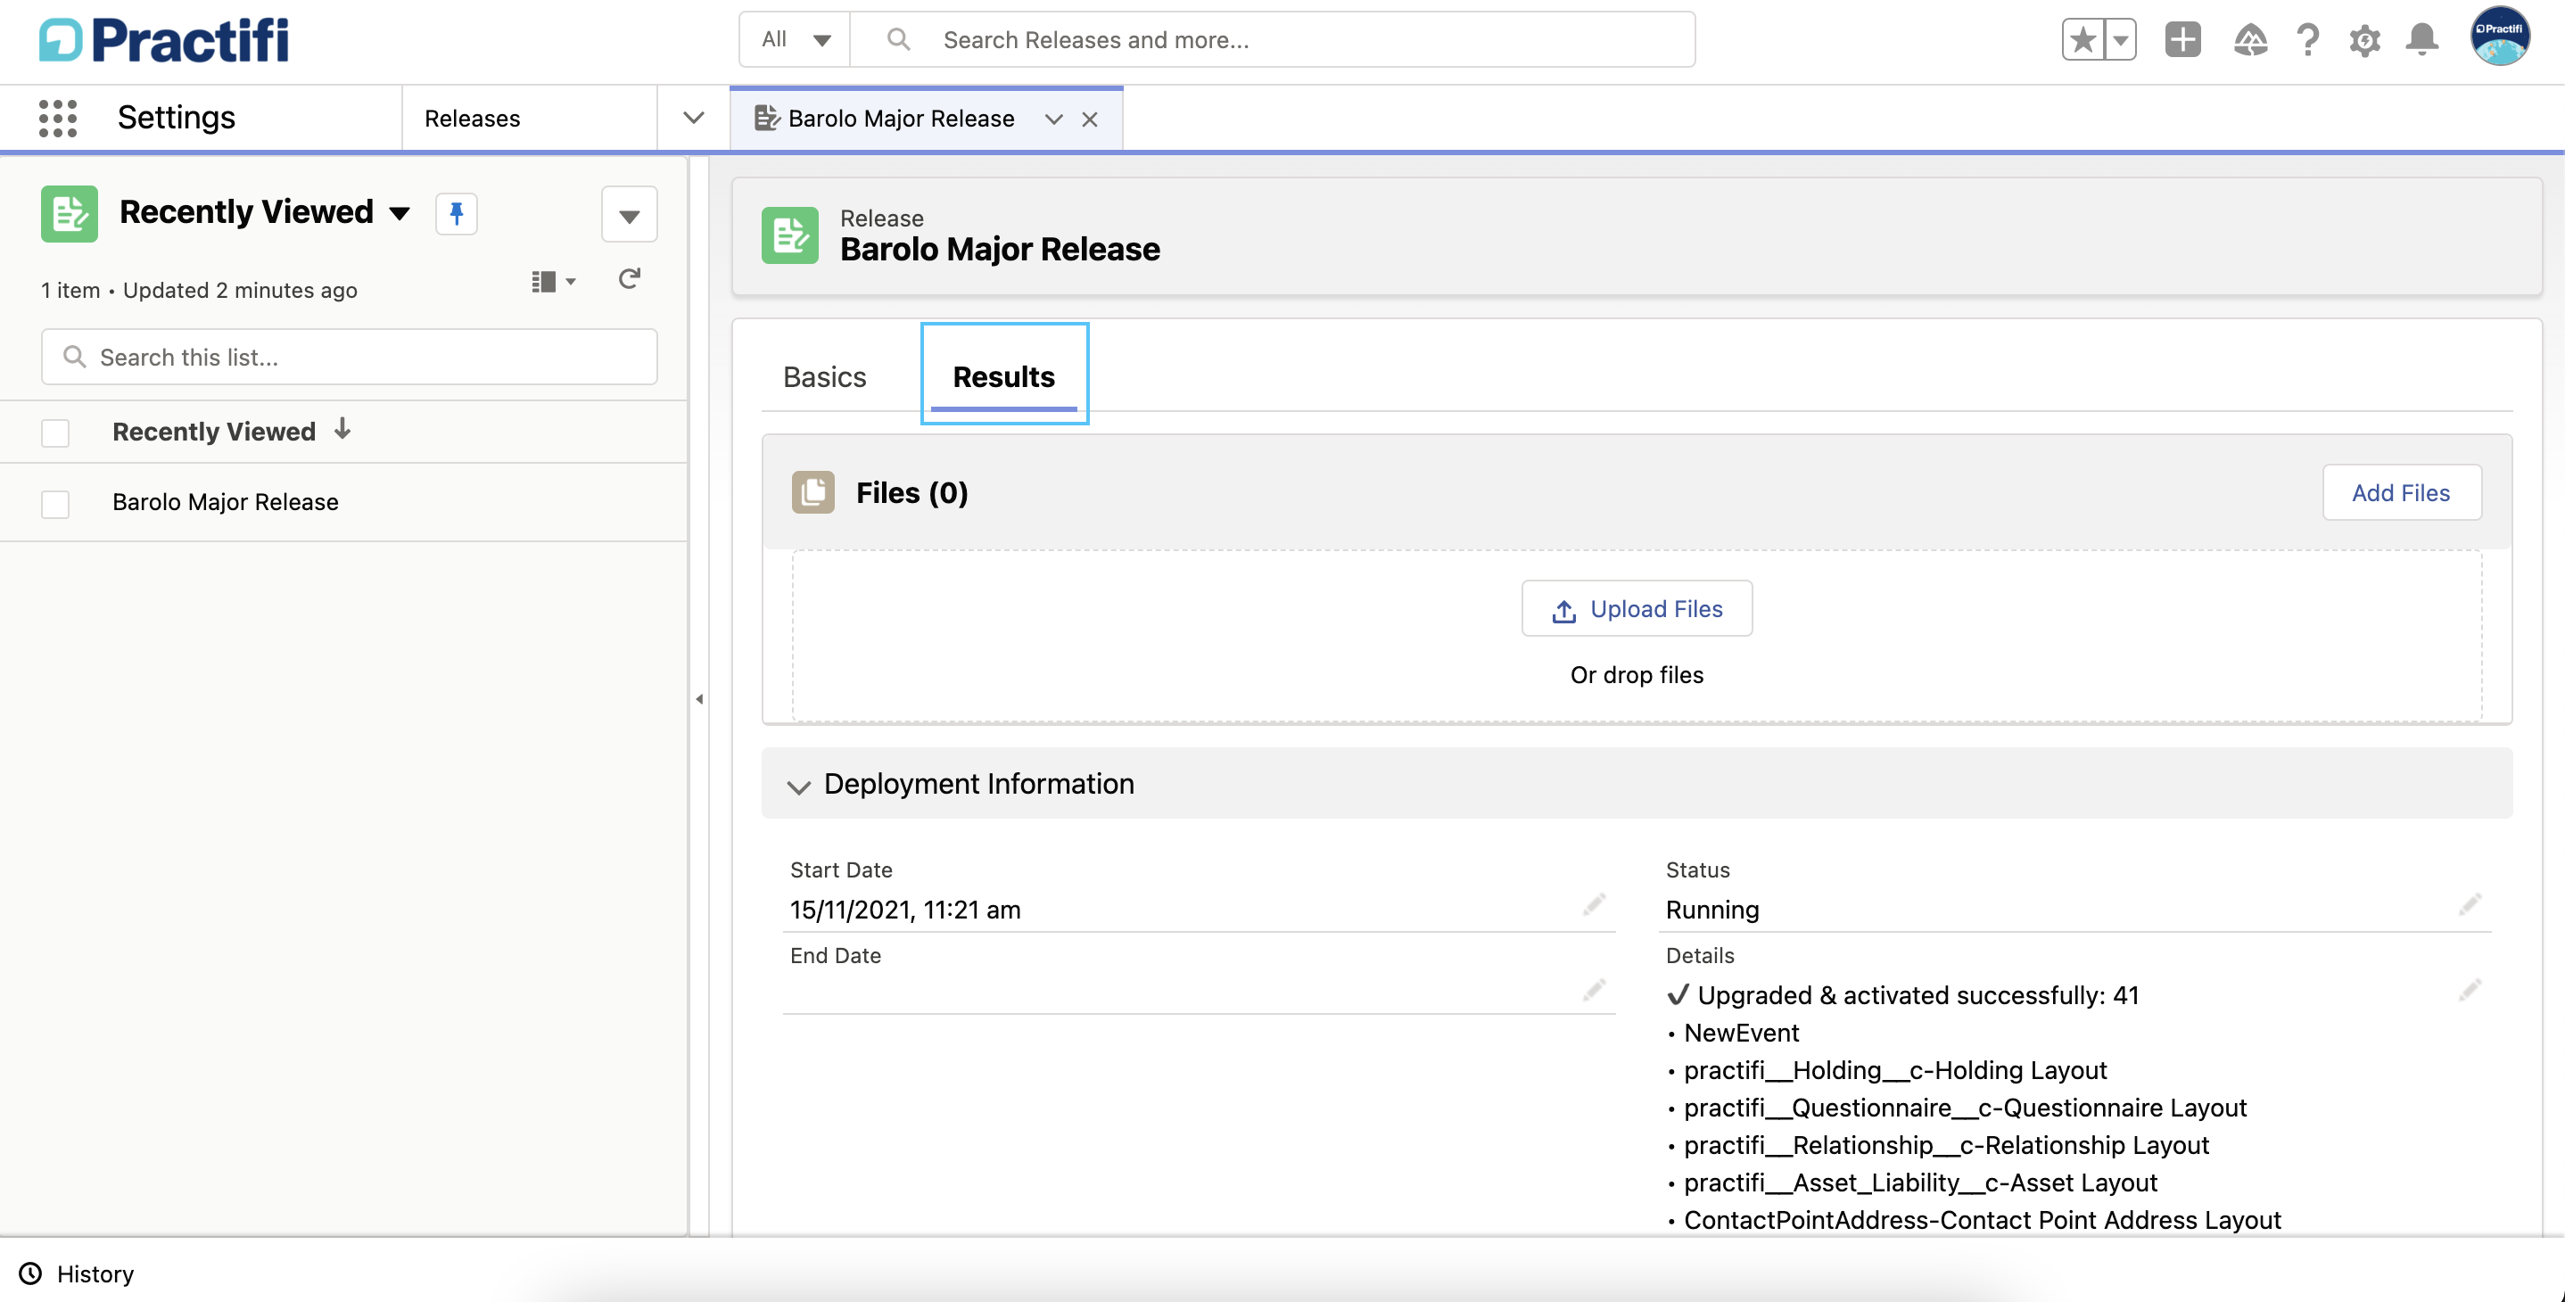Open the Barolo Major Release tab actions chevron

coord(1053,119)
